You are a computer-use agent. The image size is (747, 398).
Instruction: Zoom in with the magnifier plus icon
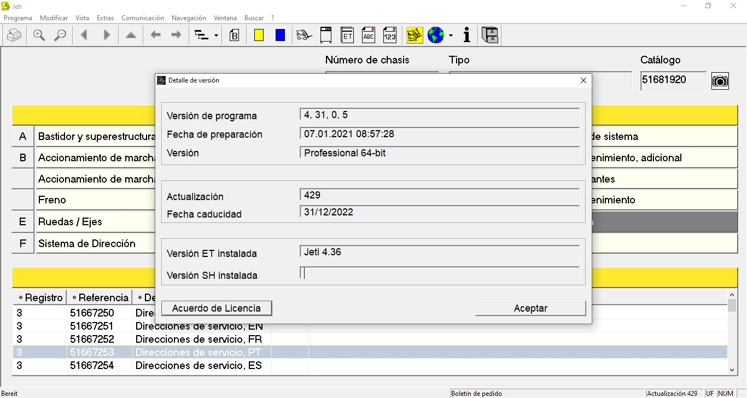(x=39, y=36)
